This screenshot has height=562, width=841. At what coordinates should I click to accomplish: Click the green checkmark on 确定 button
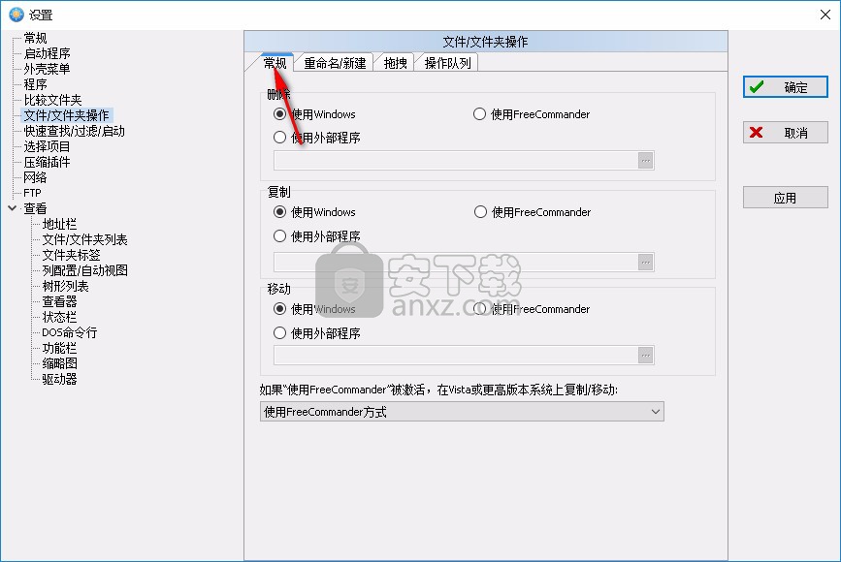coord(757,87)
